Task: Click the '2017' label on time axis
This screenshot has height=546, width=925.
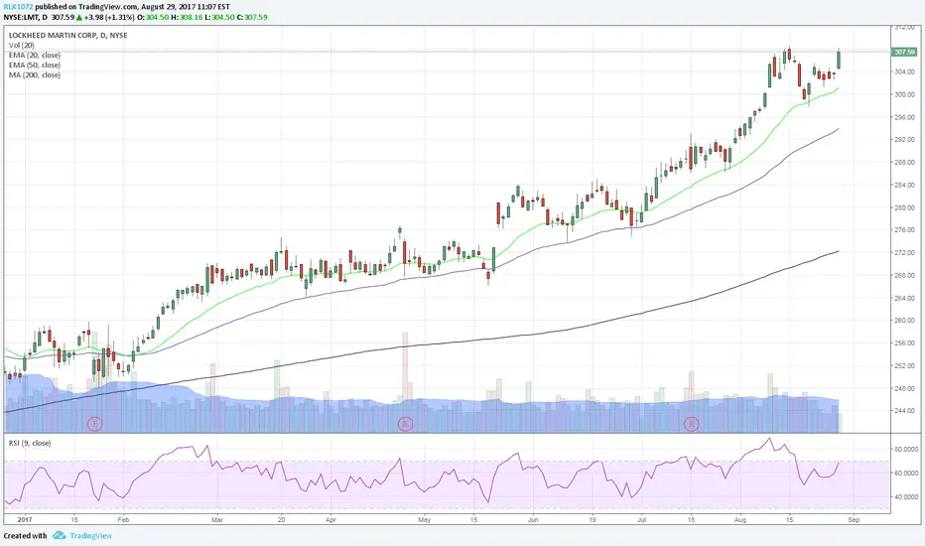Action: [24, 520]
